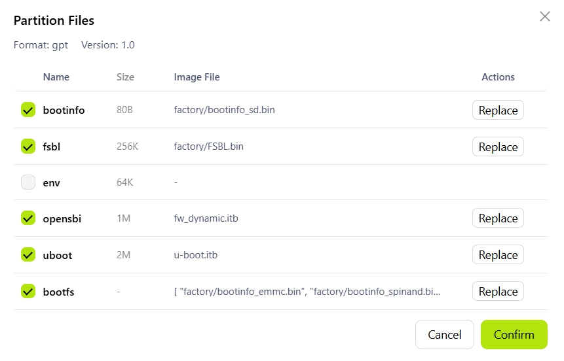Enable the env partition checkbox
564x361 pixels.
(x=28, y=182)
